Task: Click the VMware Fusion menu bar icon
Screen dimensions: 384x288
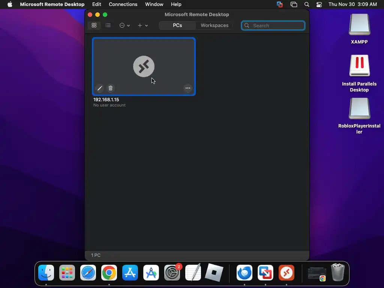Action: point(280,4)
